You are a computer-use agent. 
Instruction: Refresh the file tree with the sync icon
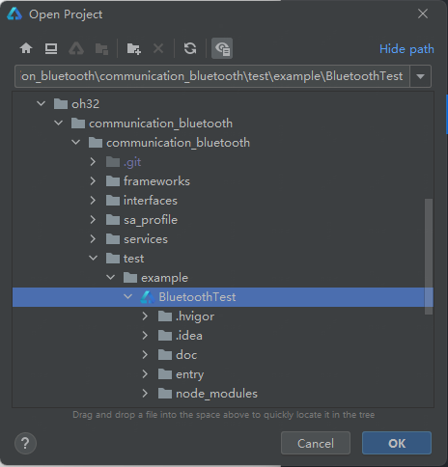[x=190, y=48]
